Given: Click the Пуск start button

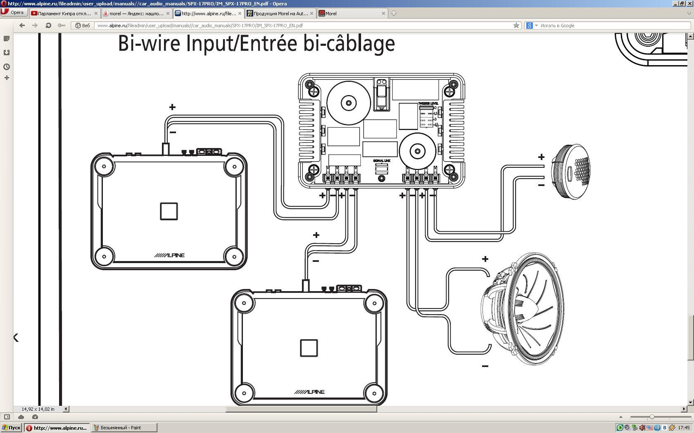Looking at the screenshot, I should pyautogui.click(x=11, y=428).
